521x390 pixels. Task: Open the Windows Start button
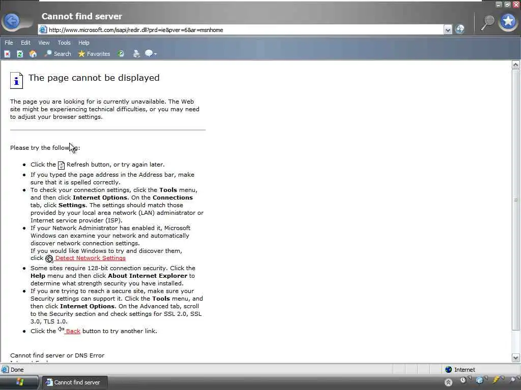click(19, 382)
